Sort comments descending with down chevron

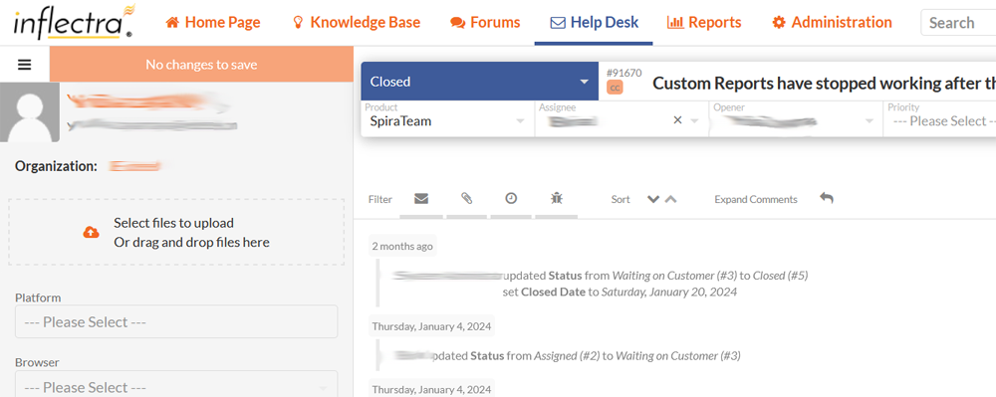[653, 199]
